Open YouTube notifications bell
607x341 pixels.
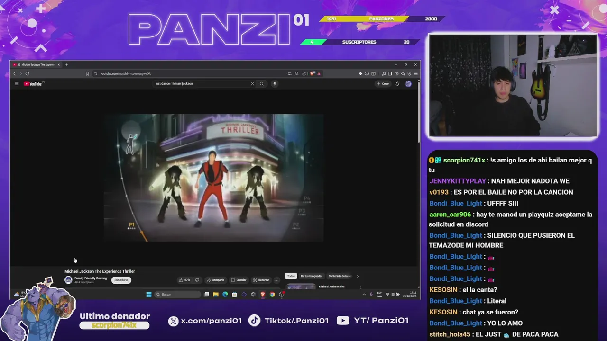397,84
